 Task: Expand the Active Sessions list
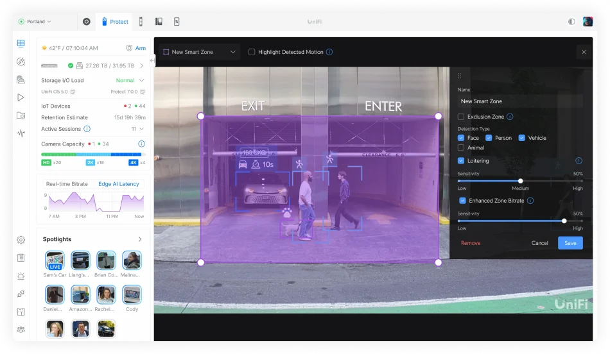[x=142, y=129]
